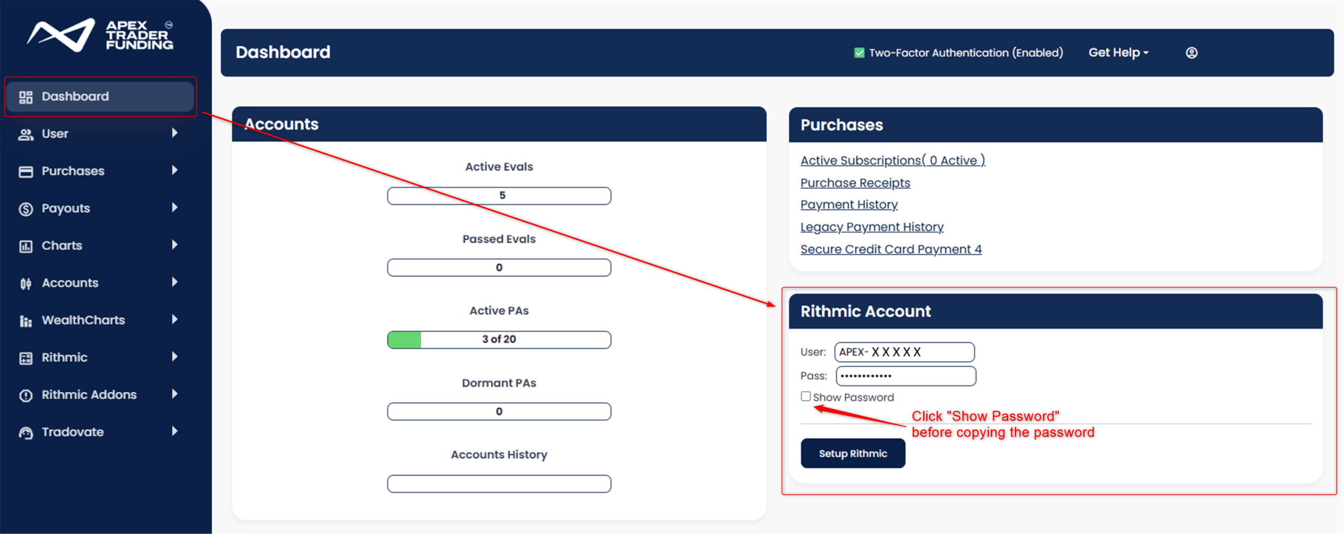Click the Accounts History label
The image size is (1344, 534).
pos(499,455)
